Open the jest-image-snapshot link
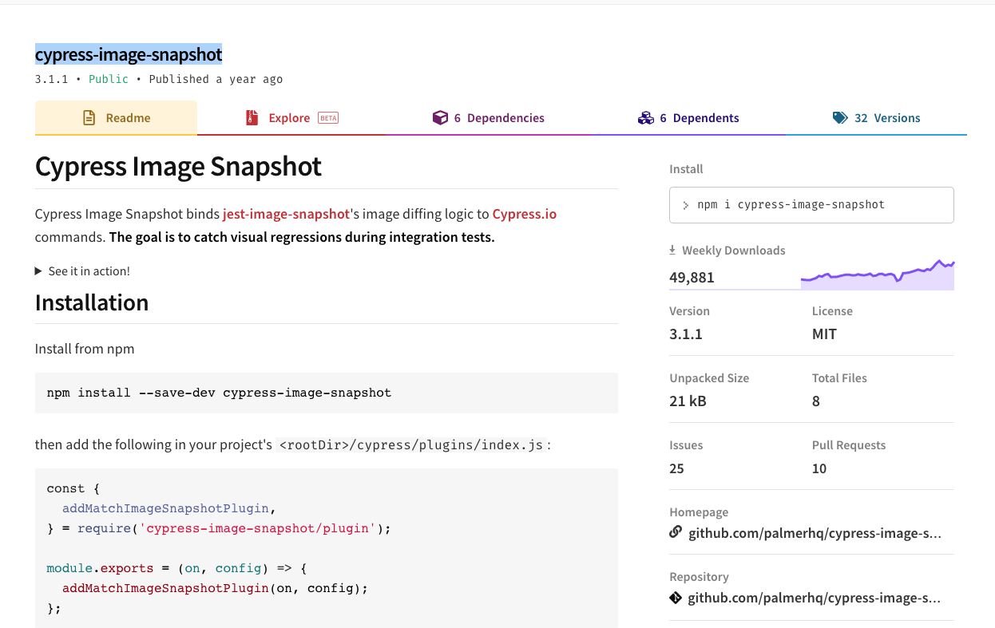Screen dimensions: 995x628 pos(286,214)
